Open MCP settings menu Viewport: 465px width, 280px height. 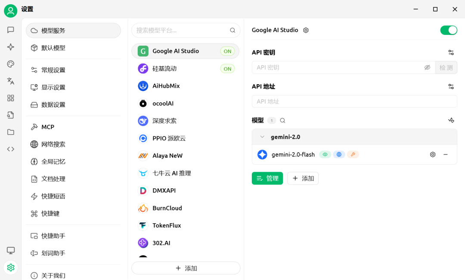point(73,127)
